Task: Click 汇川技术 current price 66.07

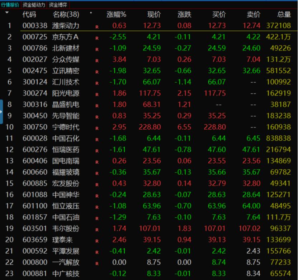Action: [x=152, y=82]
